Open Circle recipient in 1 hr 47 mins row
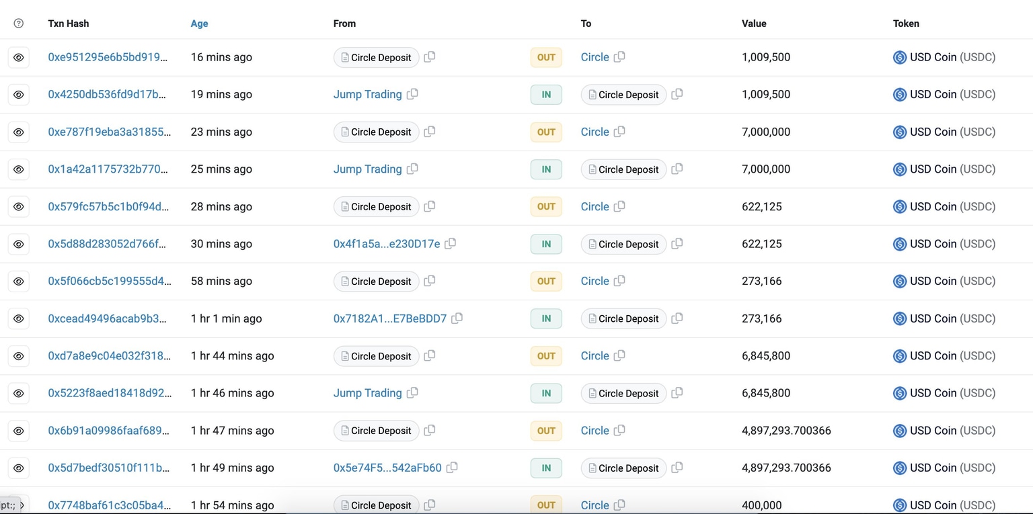The image size is (1033, 514). pyautogui.click(x=595, y=431)
